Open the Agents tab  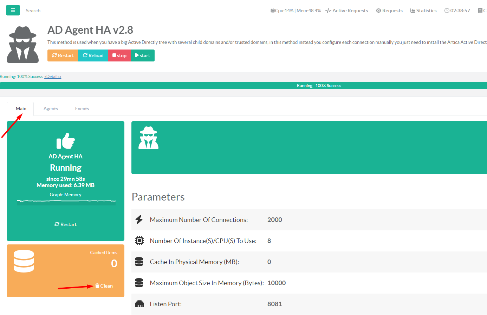[51, 109]
